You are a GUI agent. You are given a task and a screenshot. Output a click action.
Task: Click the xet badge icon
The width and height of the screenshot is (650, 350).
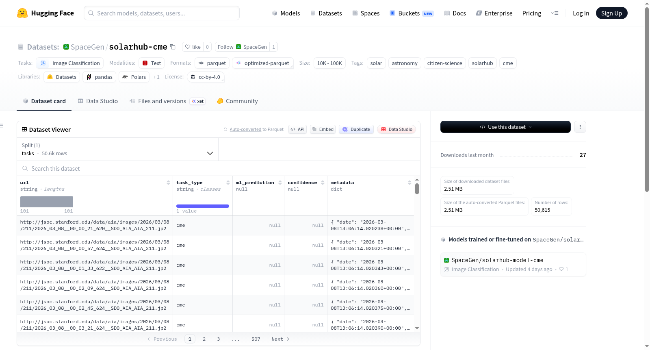pyautogui.click(x=198, y=101)
